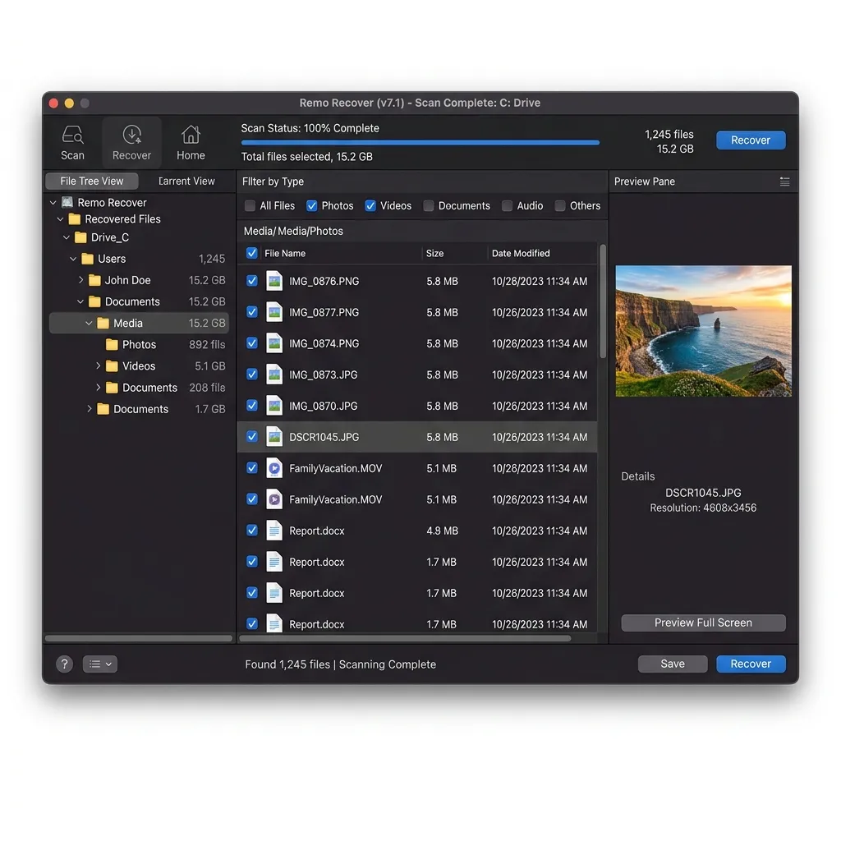The image size is (841, 841).
Task: Toggle the Audio filter checkbox
Action: (506, 205)
